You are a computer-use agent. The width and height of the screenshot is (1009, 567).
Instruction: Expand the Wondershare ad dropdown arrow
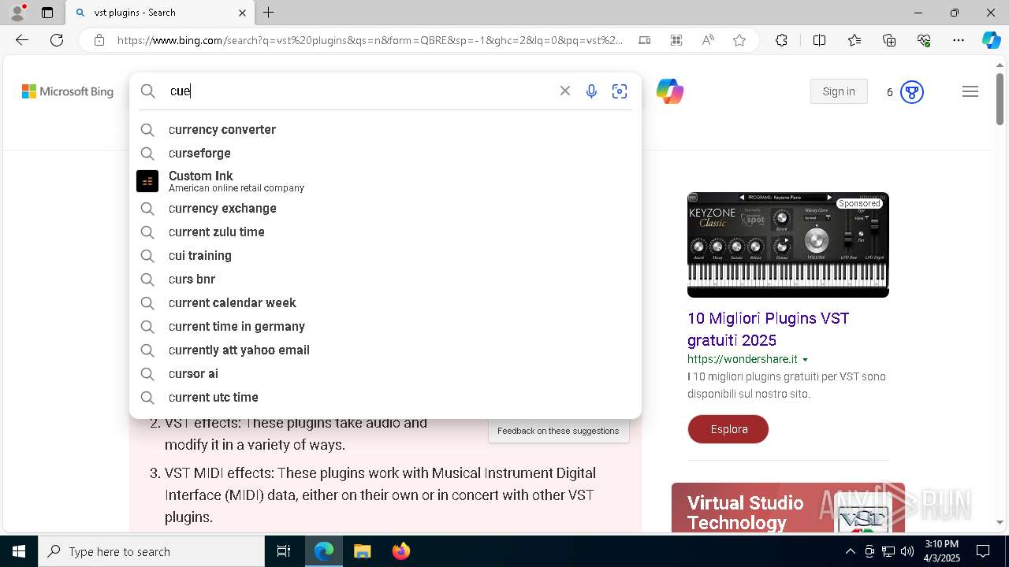point(805,360)
